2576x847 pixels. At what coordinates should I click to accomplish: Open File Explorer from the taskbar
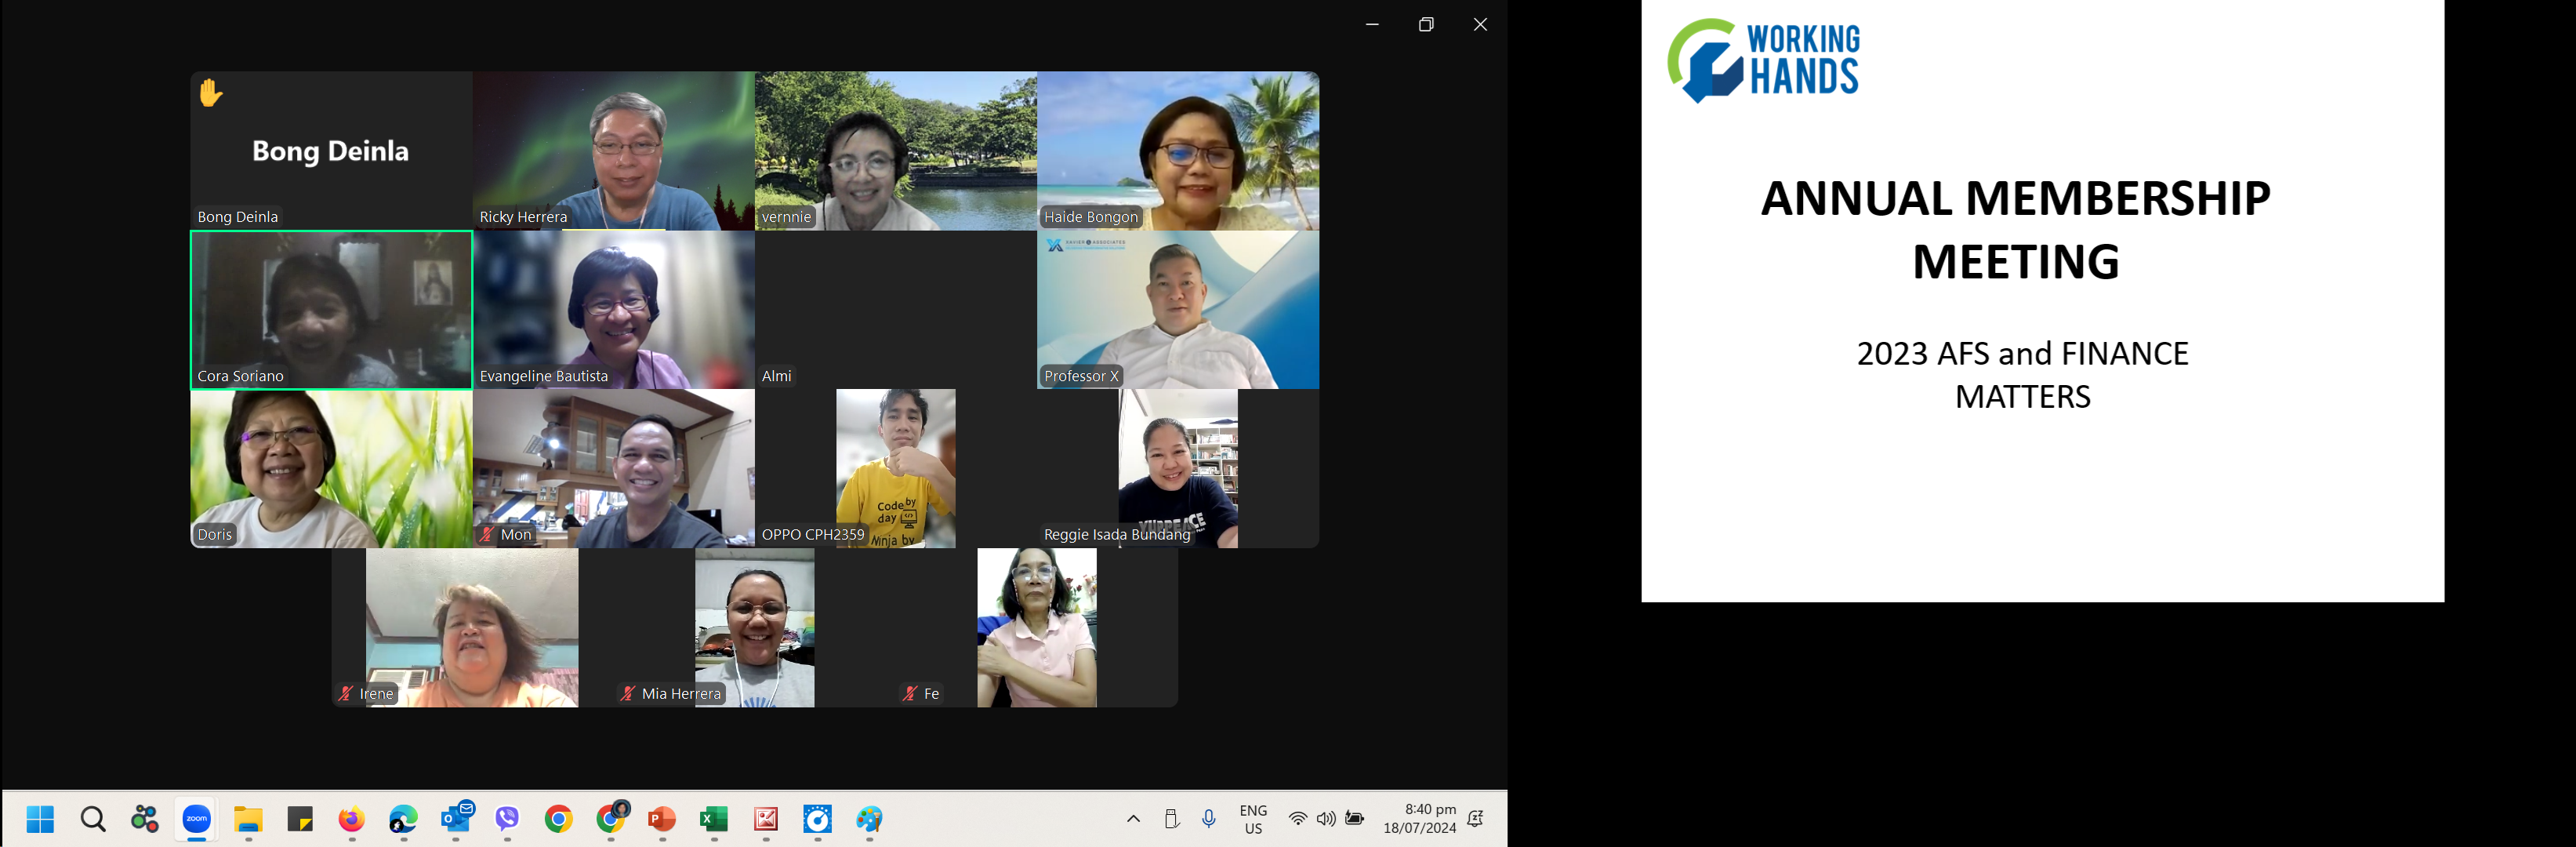click(248, 819)
